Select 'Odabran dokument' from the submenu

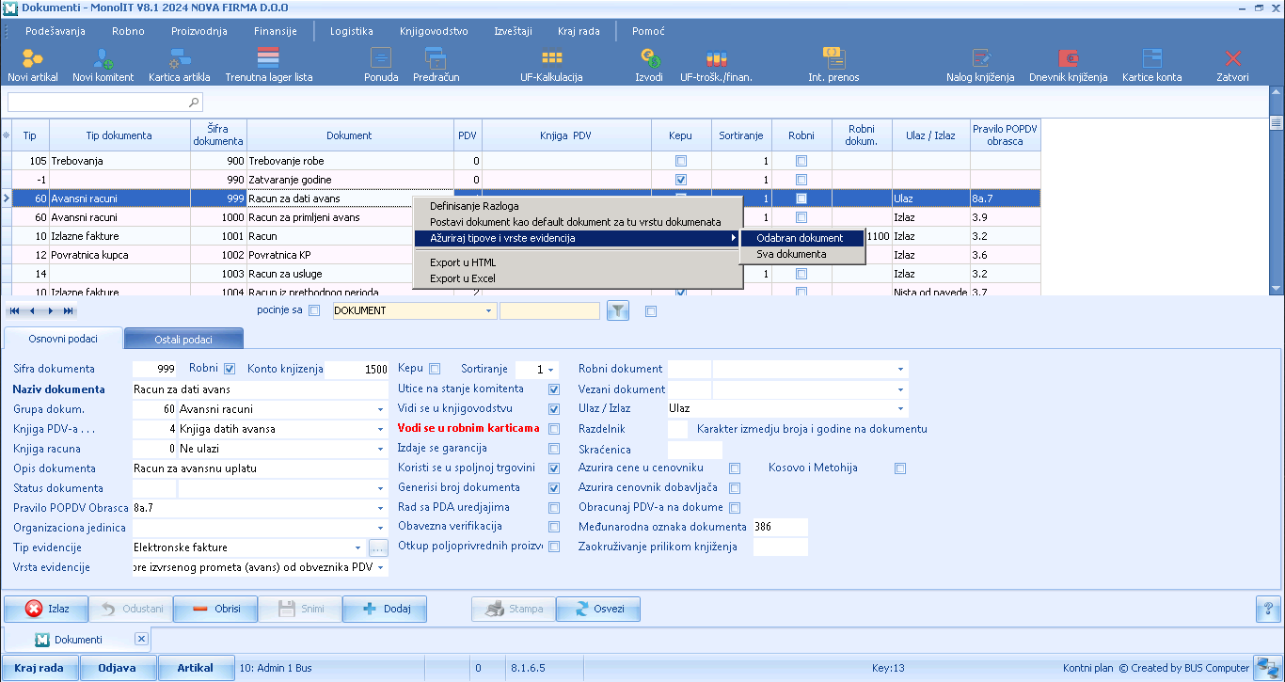pyautogui.click(x=802, y=238)
